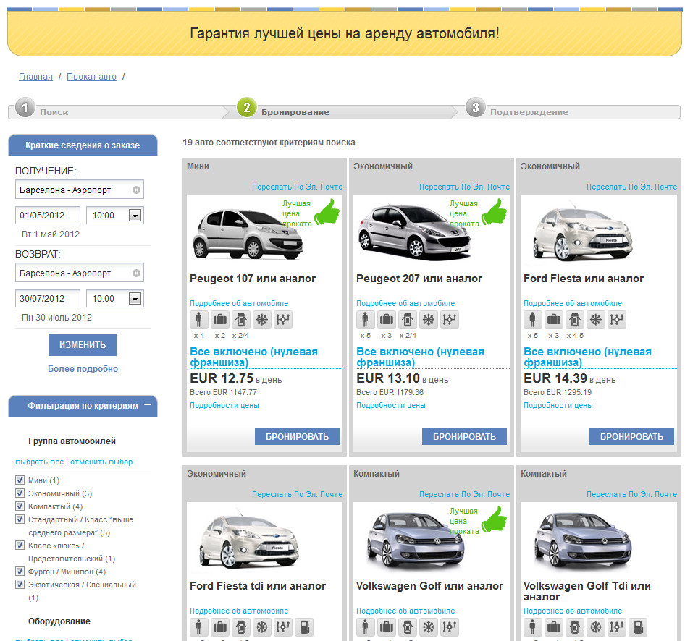Open the Прокат авто breadcrumb
The image size is (685, 641).
[91, 77]
